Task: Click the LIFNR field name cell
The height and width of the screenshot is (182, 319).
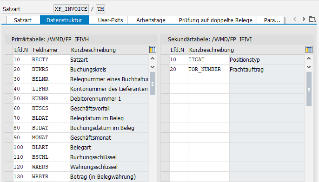Action: (x=50, y=89)
